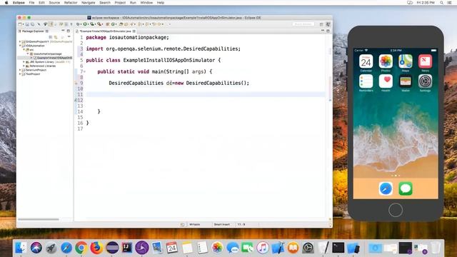Open the Project menu
The width and height of the screenshot is (457, 257).
tap(120, 3)
